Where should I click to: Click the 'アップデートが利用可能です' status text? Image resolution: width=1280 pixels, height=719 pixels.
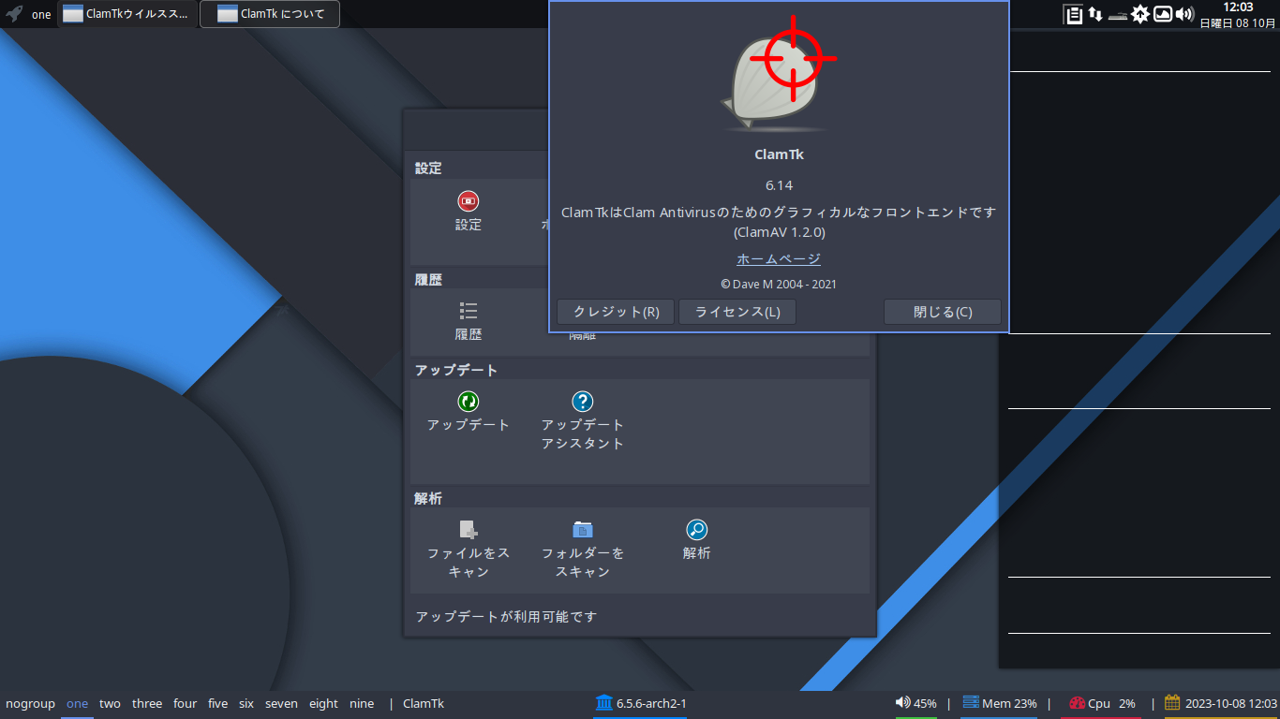(x=506, y=617)
